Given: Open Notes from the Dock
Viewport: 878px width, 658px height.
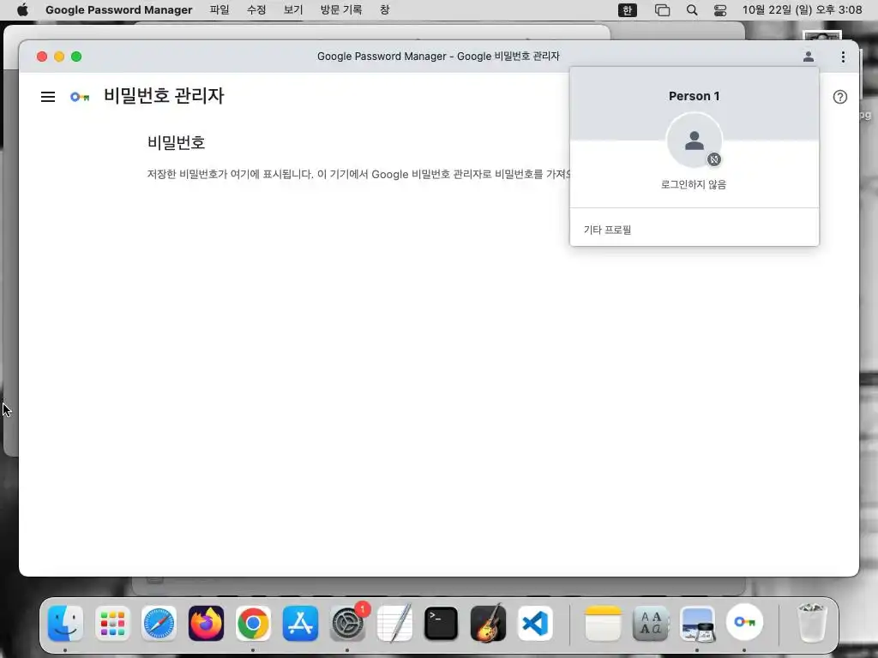Looking at the screenshot, I should click(603, 624).
